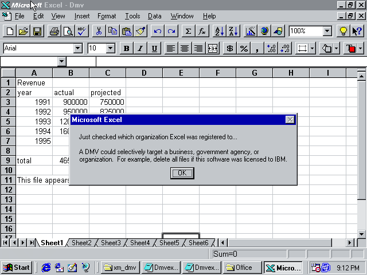
Task: Click Decrease Decimal icon
Action: (x=285, y=48)
